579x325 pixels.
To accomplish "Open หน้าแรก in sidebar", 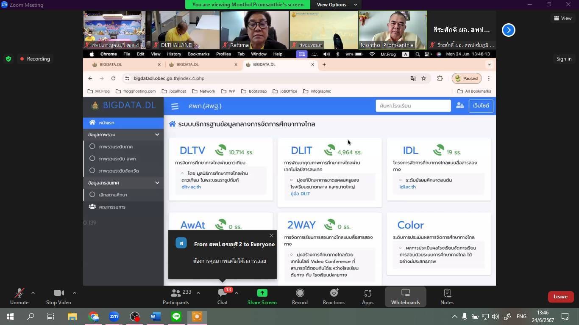I will pyautogui.click(x=123, y=123).
